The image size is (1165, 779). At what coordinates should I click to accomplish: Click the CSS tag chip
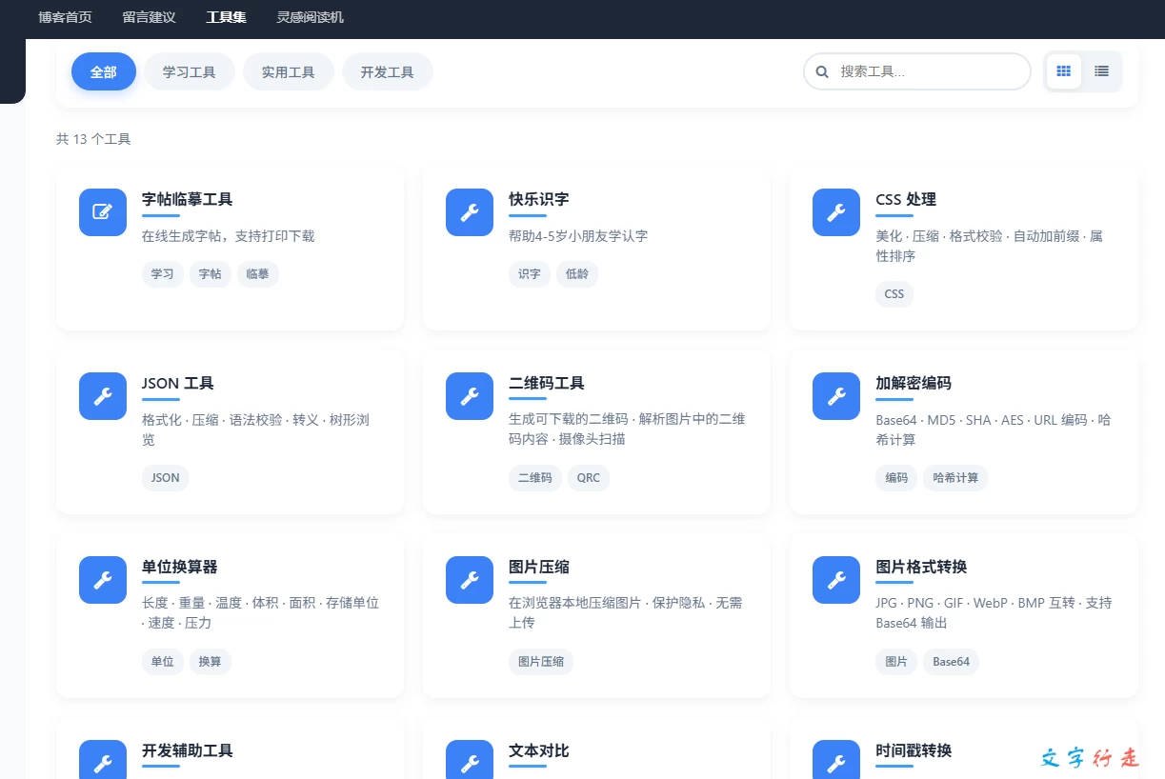coord(894,294)
